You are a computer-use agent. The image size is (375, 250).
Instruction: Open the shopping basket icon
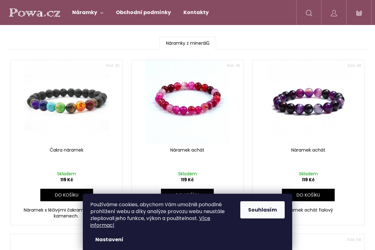pos(359,13)
